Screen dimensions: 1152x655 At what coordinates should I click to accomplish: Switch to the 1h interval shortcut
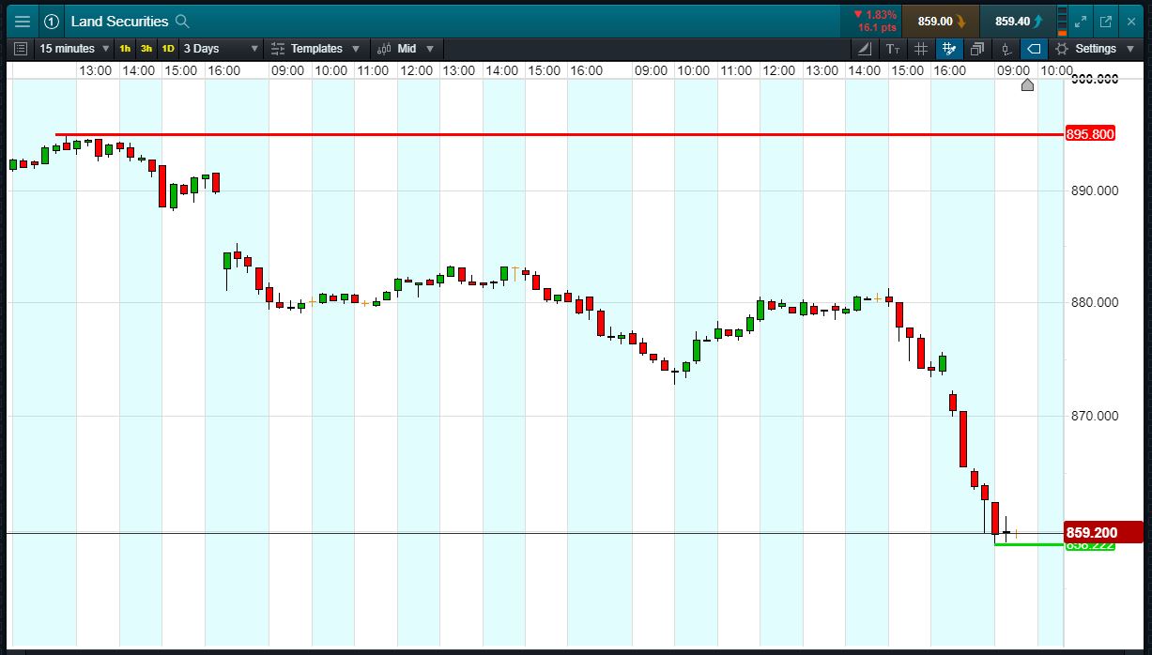[x=125, y=49]
